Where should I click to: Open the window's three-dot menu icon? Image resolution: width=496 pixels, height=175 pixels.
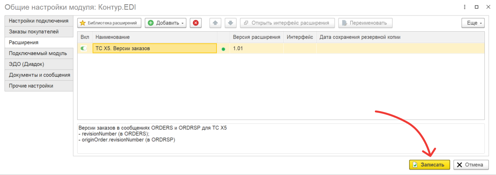(x=465, y=7)
